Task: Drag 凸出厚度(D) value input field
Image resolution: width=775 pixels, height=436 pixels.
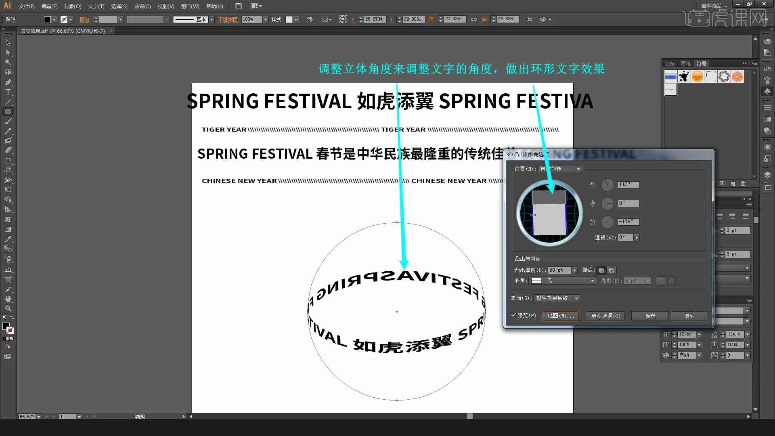Action: point(558,270)
